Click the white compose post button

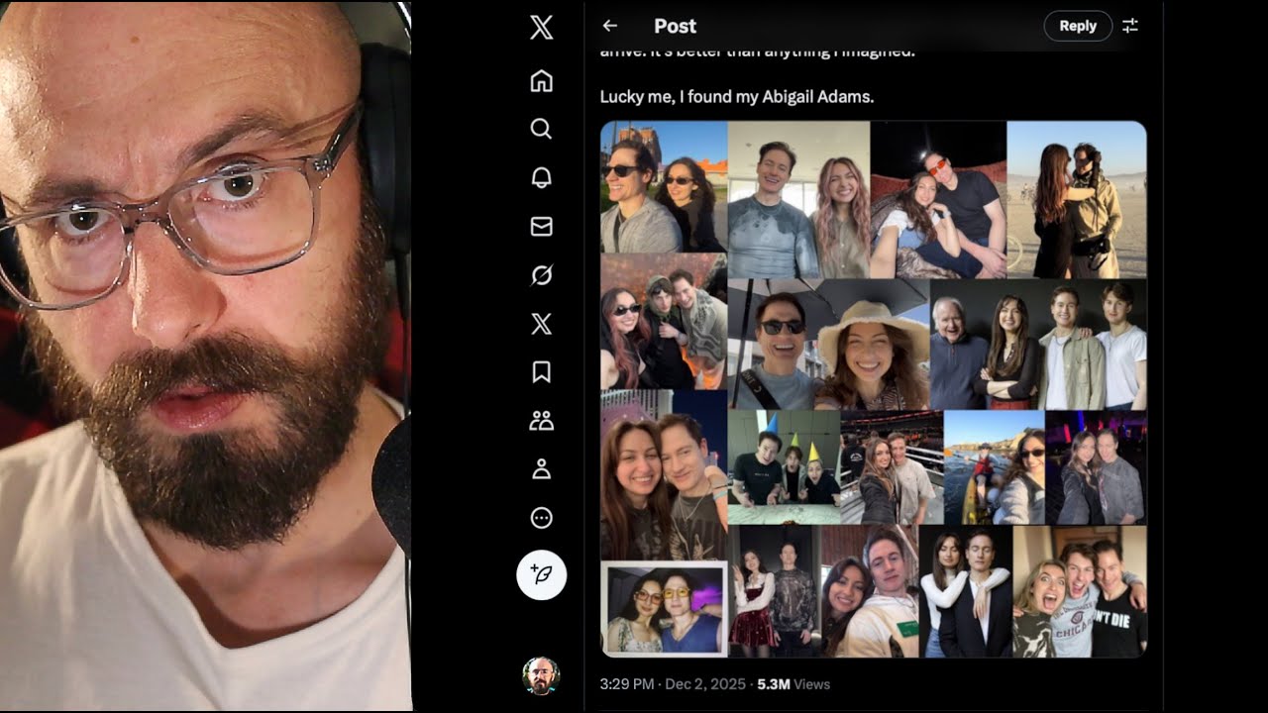point(541,575)
